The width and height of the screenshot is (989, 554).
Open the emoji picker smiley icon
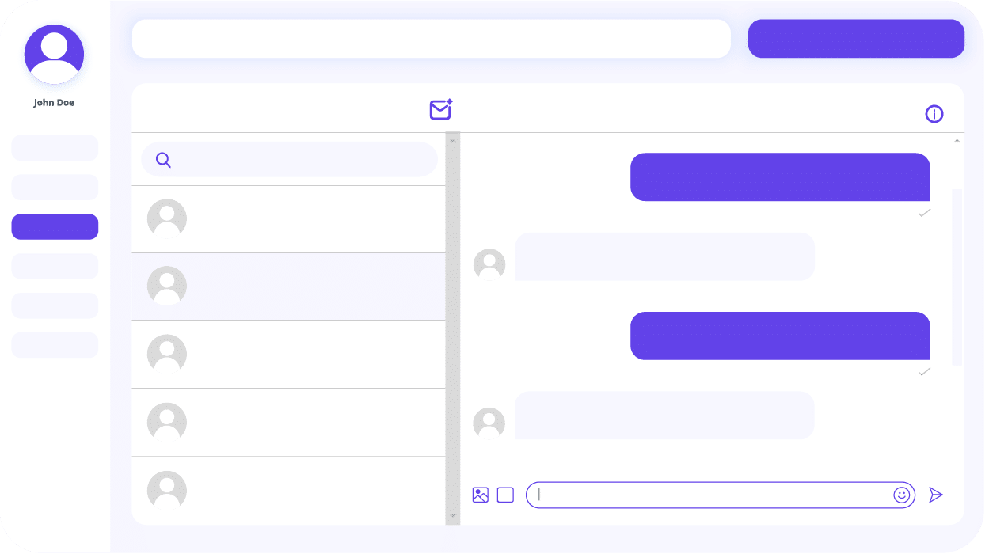tap(901, 495)
